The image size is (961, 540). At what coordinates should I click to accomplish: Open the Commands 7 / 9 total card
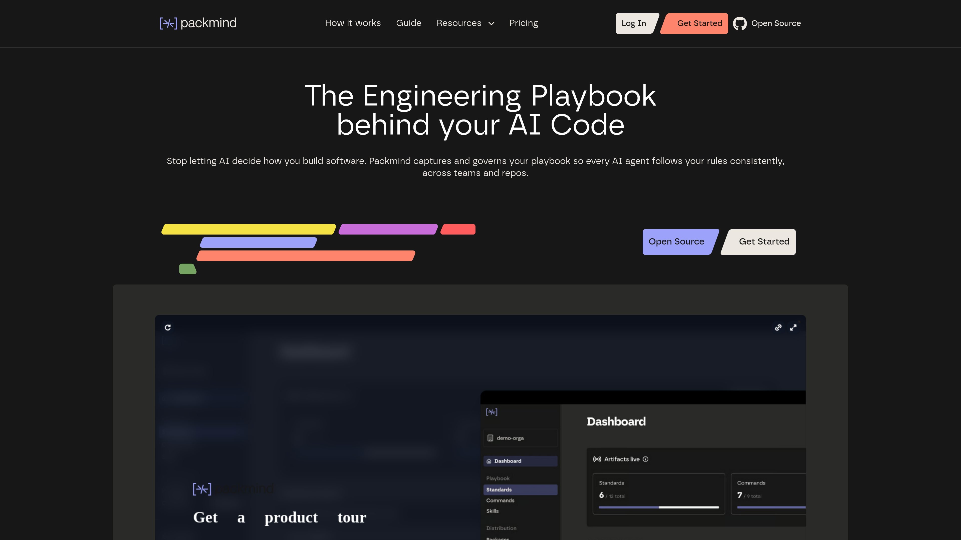(x=769, y=494)
